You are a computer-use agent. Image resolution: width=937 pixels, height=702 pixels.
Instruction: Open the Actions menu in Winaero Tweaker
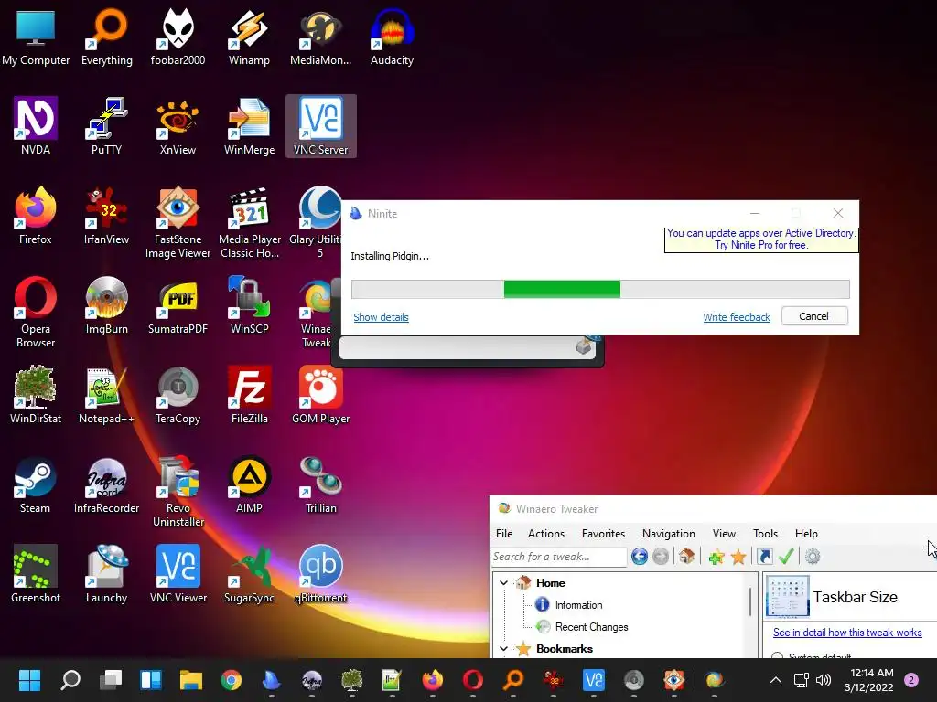(545, 533)
